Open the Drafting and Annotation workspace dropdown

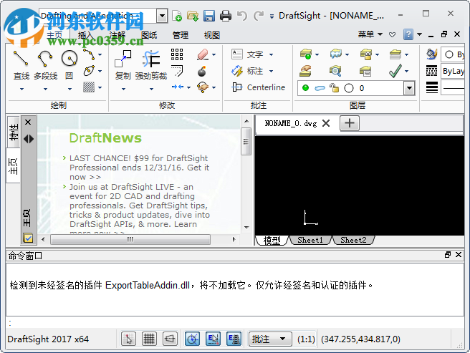[162, 16]
